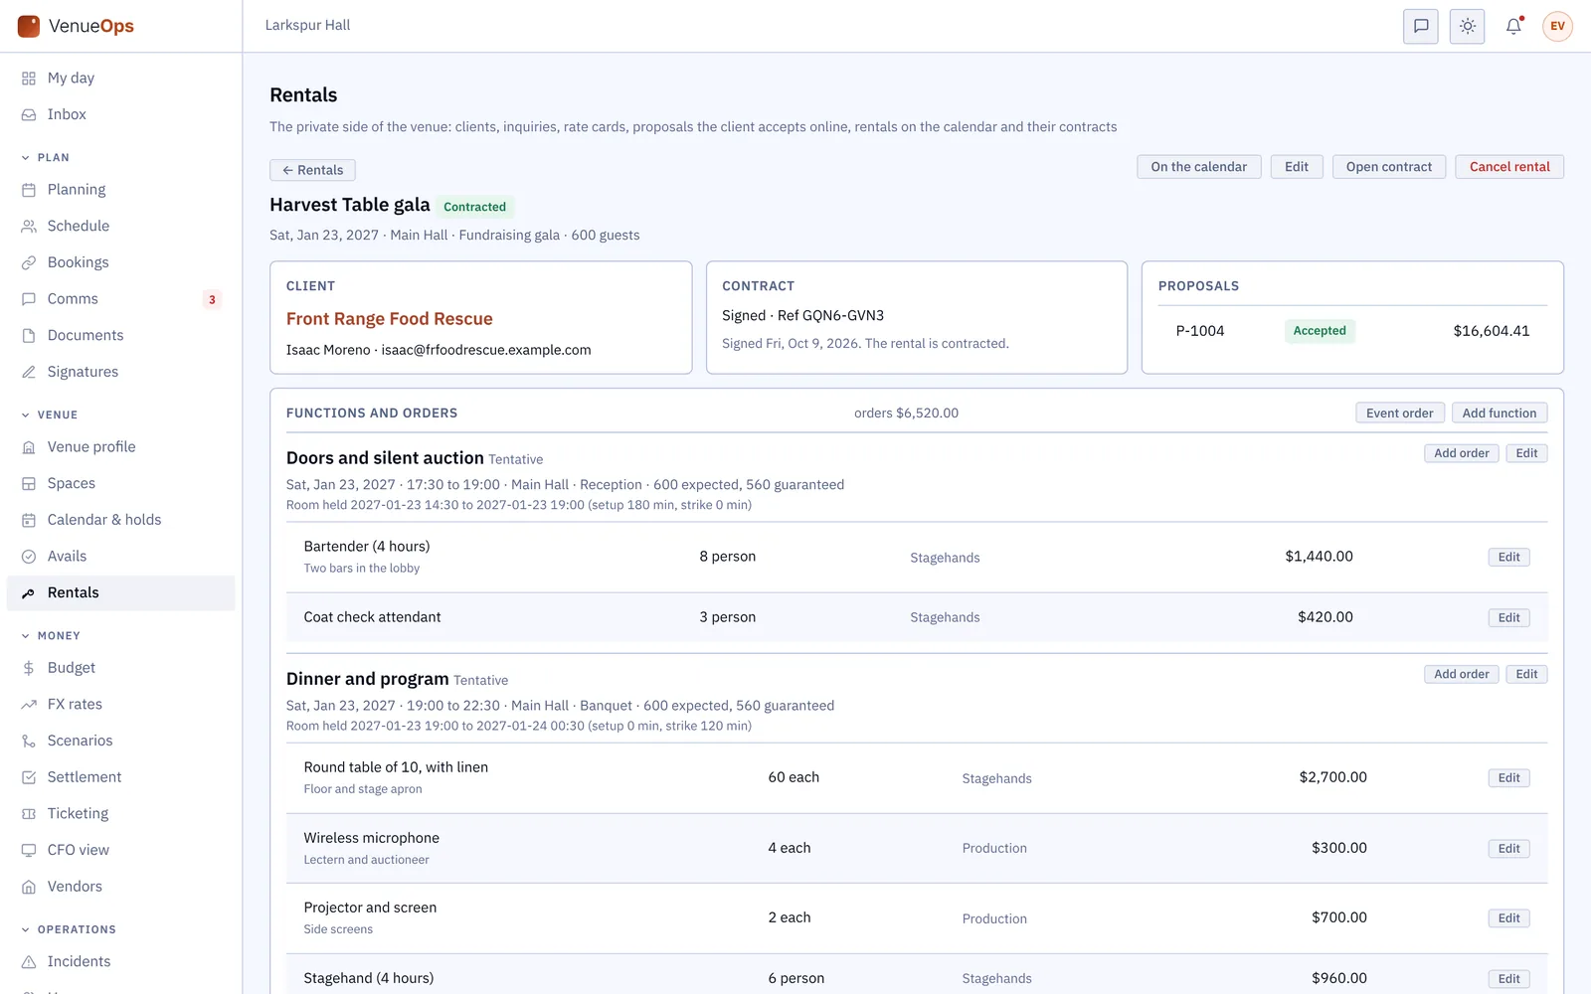
Task: Add order to Doors and silent auction
Action: 1462,453
